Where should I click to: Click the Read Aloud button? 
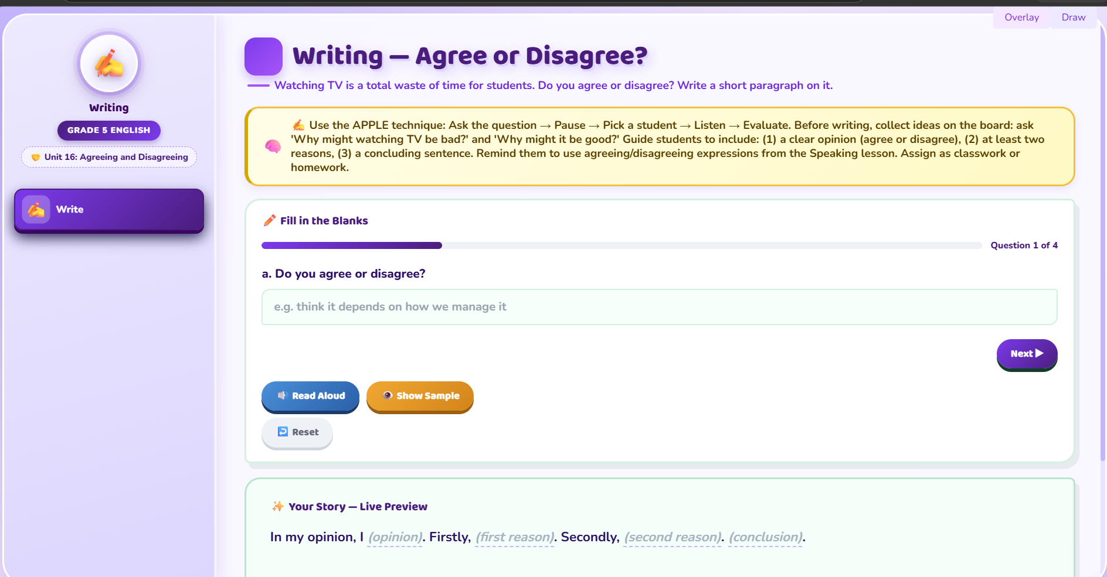tap(310, 396)
